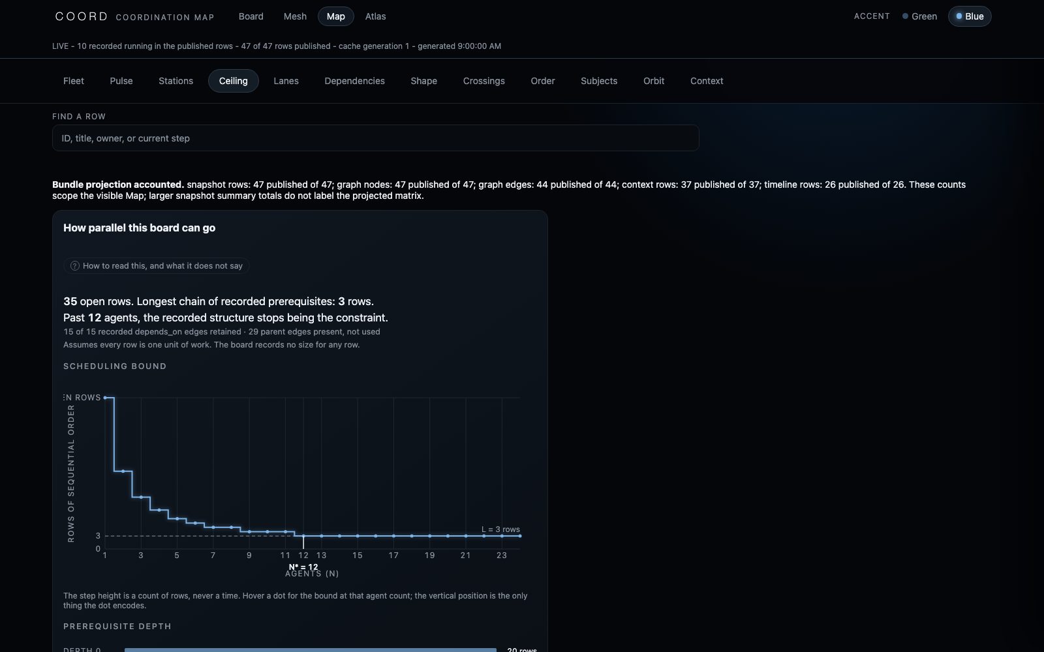Open the Orbit tab
This screenshot has width=1044, height=652.
click(x=654, y=81)
